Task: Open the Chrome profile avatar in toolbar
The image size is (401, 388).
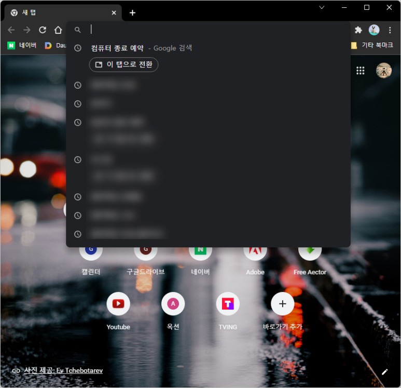Action: [374, 30]
